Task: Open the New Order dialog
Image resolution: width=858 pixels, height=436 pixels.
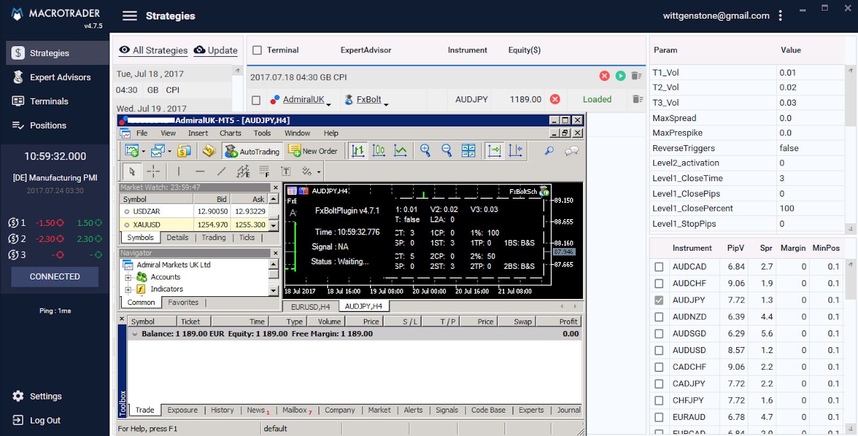Action: click(x=313, y=152)
